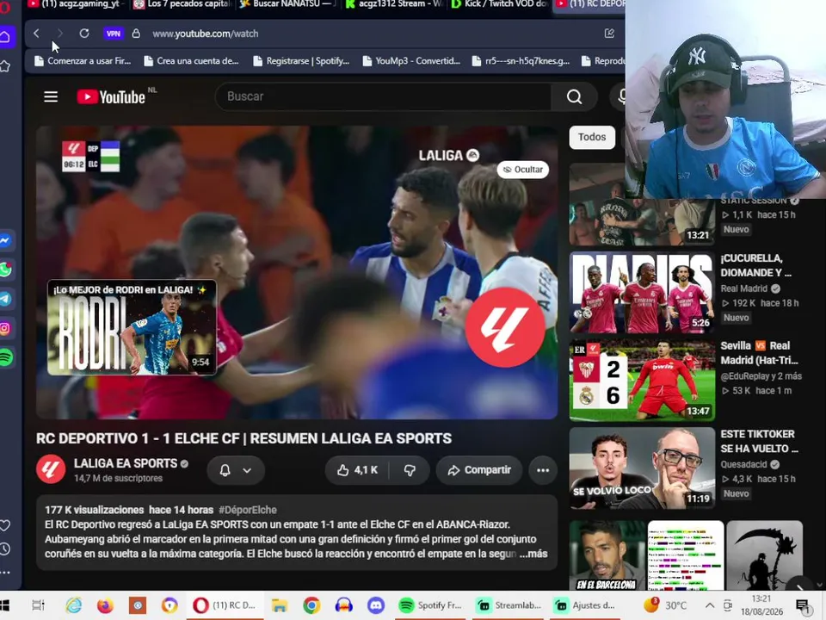Dislike the video with thumbs down
The width and height of the screenshot is (826, 620).
coord(410,470)
